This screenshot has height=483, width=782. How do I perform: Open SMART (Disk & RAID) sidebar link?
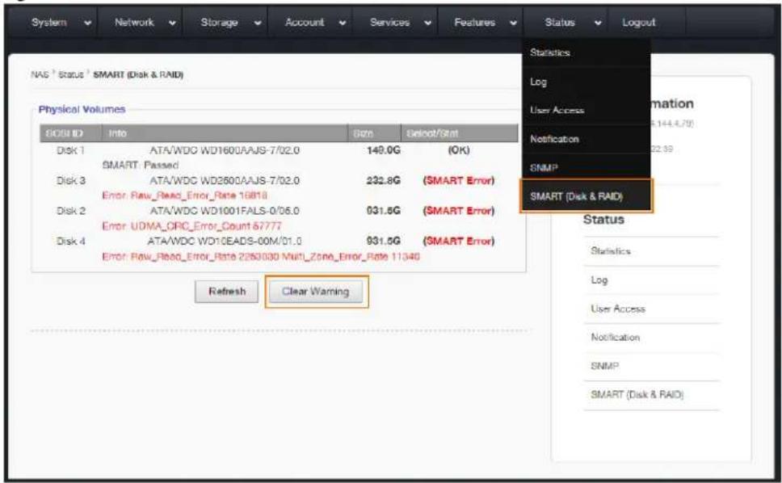(x=637, y=395)
